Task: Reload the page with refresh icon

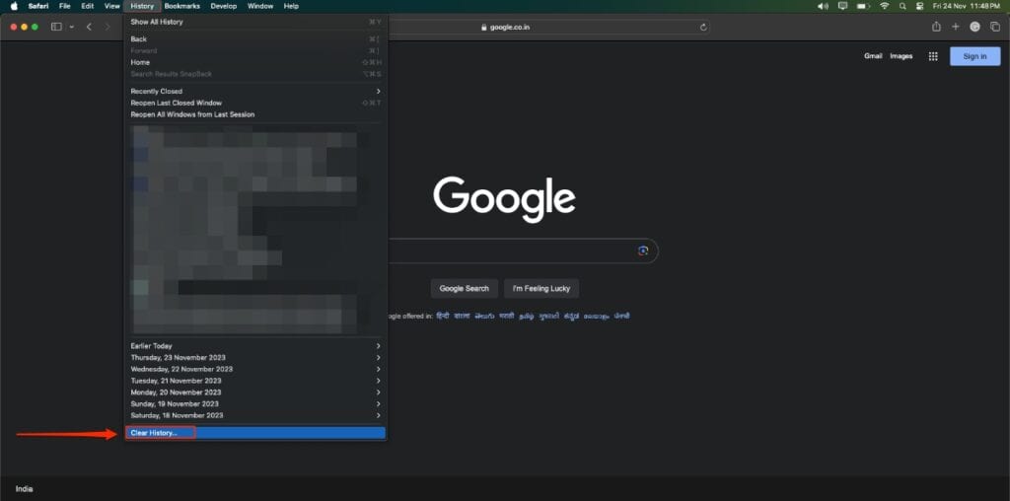Action: (x=702, y=27)
